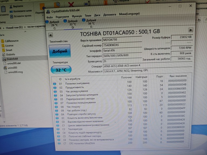The image size is (207, 155).
Task: Click the status icon for attribute 02 Продуктивність
Action: click(55, 88)
